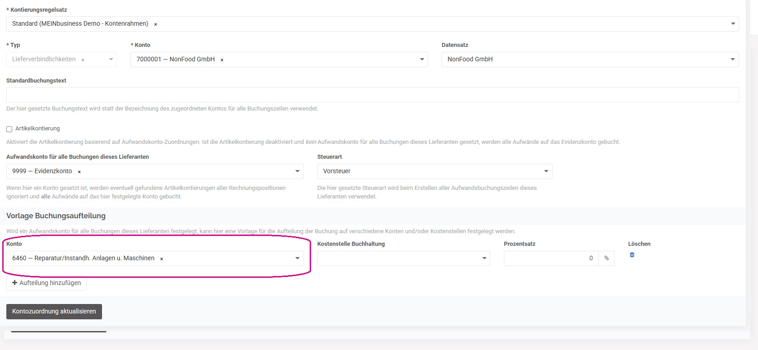Click the Vorlage Buchungsaufteilung heading
This screenshot has width=758, height=350.
[x=56, y=216]
